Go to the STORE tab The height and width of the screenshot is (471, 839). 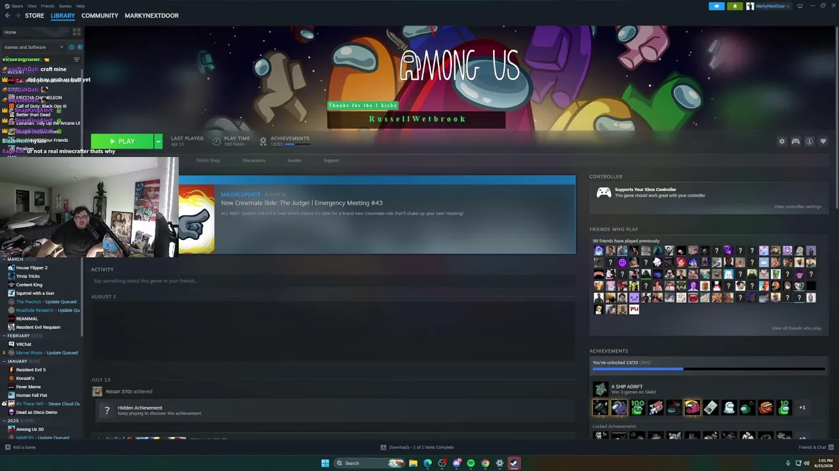35,16
